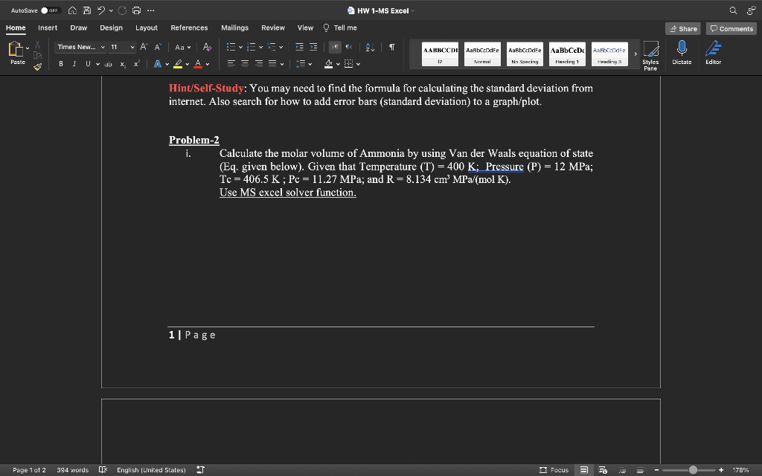The width and height of the screenshot is (762, 476).
Task: Undo the last action
Action: pos(100,10)
